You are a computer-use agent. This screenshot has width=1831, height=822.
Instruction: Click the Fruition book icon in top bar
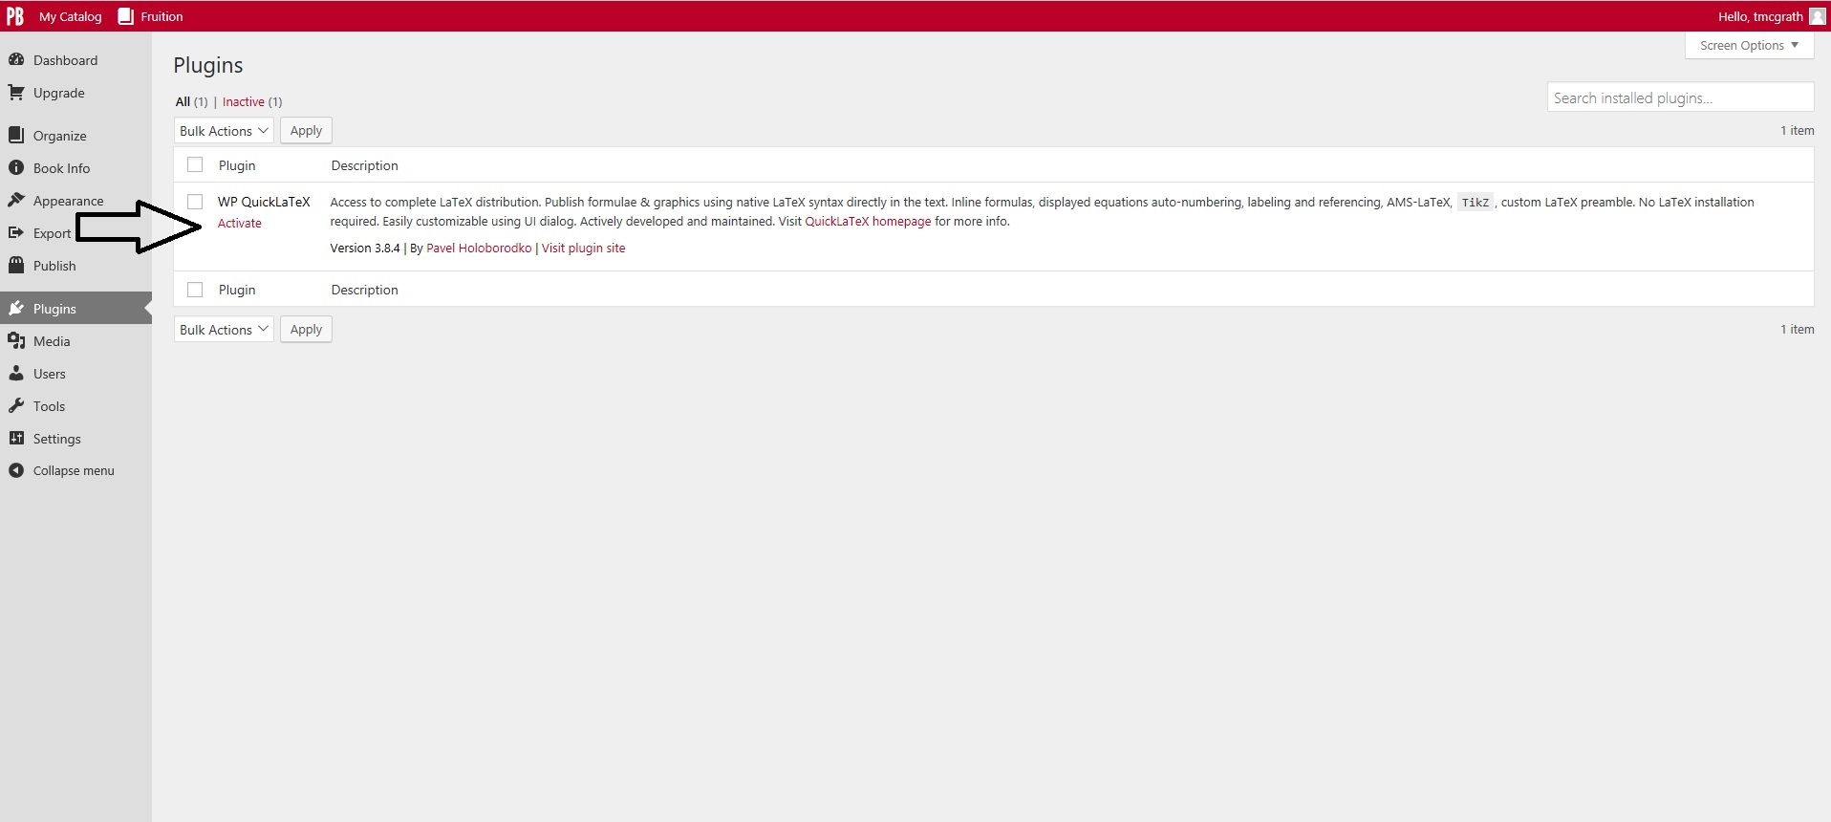(x=125, y=16)
